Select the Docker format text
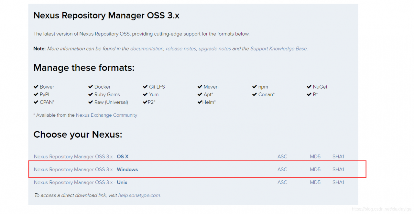The height and width of the screenshot is (214, 414). 103,87
